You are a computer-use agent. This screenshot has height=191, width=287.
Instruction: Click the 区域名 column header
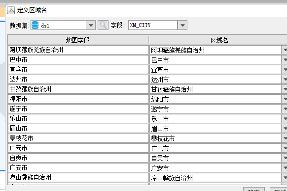[x=218, y=40]
